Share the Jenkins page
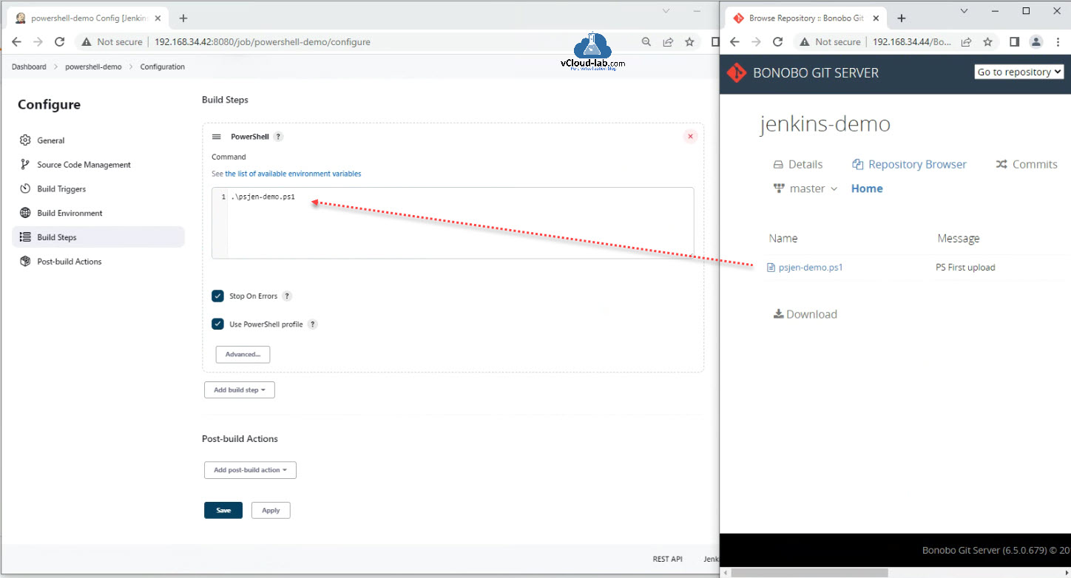The width and height of the screenshot is (1071, 578). click(668, 42)
